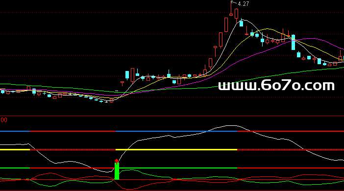Click the yellow horizontal band in the indicator

tap(176, 149)
